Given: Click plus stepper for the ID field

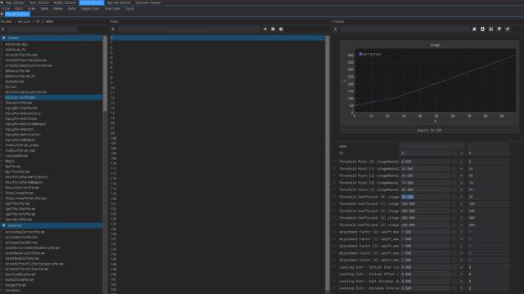Looking at the screenshot, I should pyautogui.click(x=462, y=154).
